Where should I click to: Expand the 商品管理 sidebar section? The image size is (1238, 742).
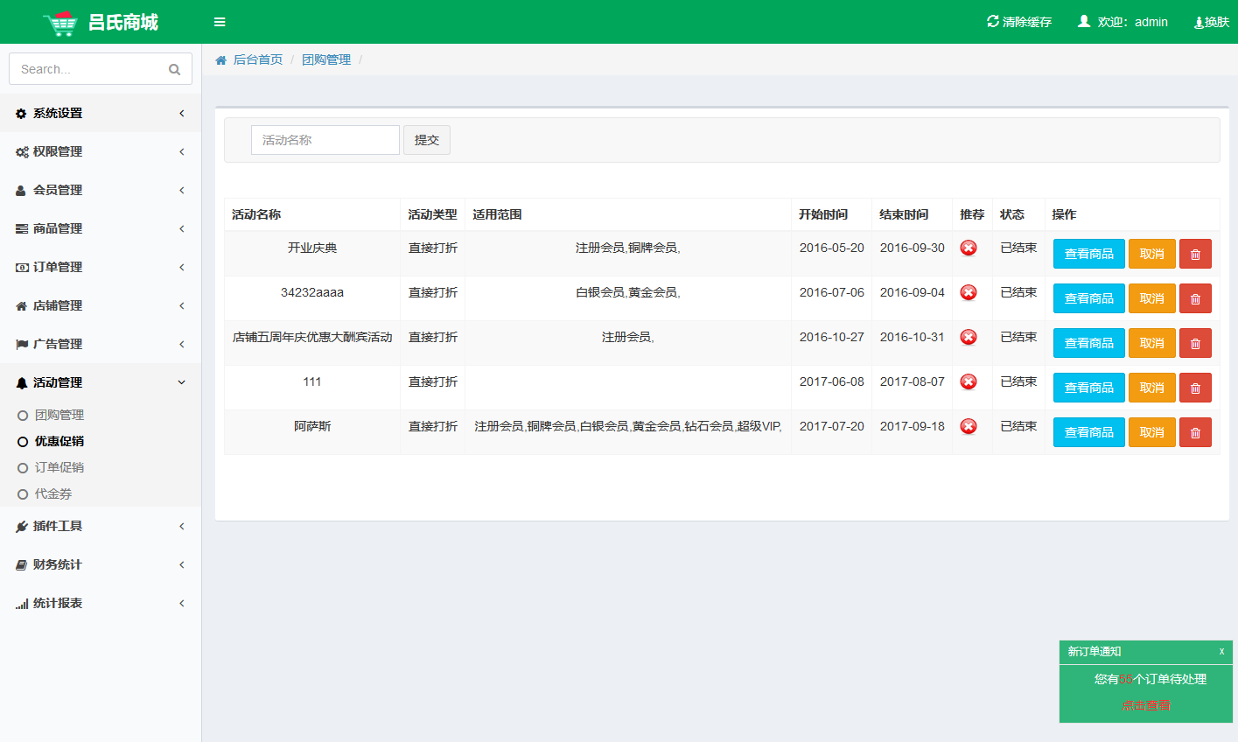pyautogui.click(x=101, y=228)
